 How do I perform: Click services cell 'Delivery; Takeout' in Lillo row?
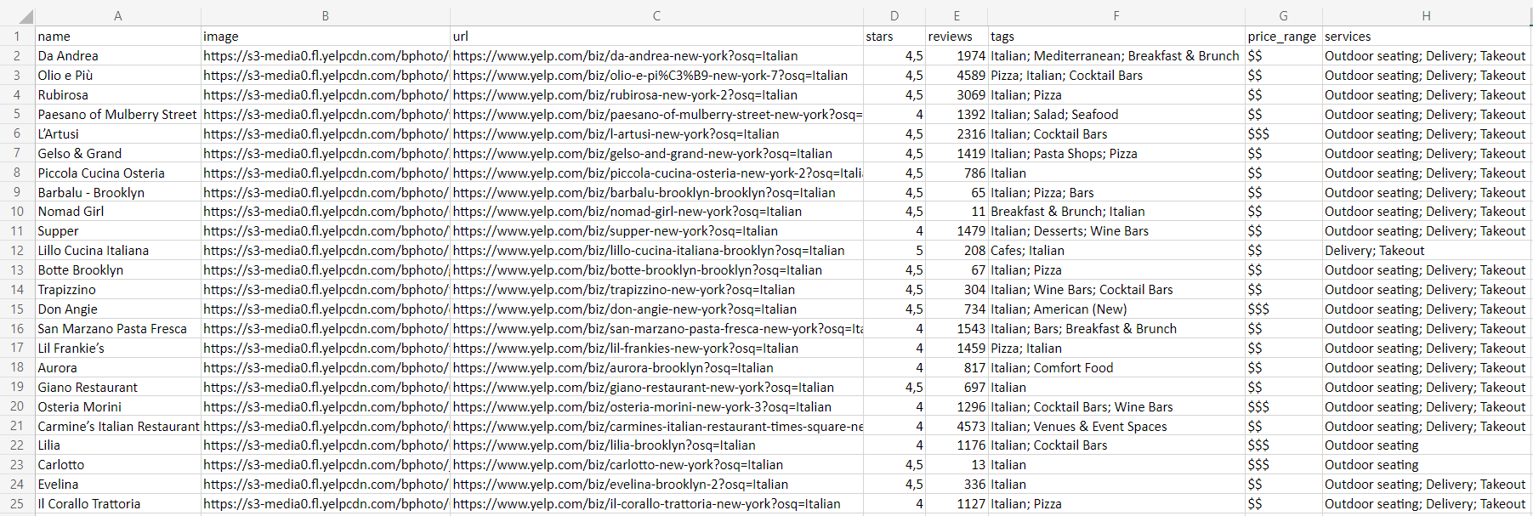[x=1426, y=251]
